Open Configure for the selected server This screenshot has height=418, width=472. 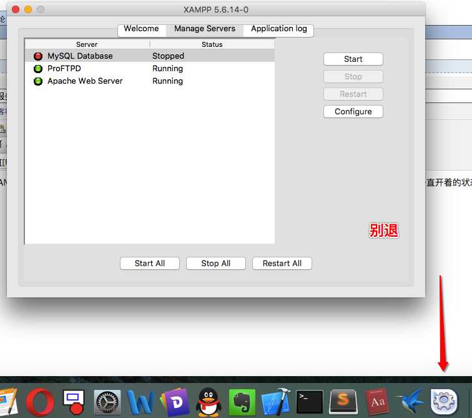(x=353, y=111)
